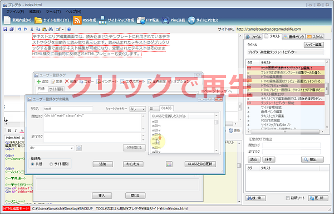Open the ツール(T) menu
The height and width of the screenshot is (214, 334).
click(53, 12)
